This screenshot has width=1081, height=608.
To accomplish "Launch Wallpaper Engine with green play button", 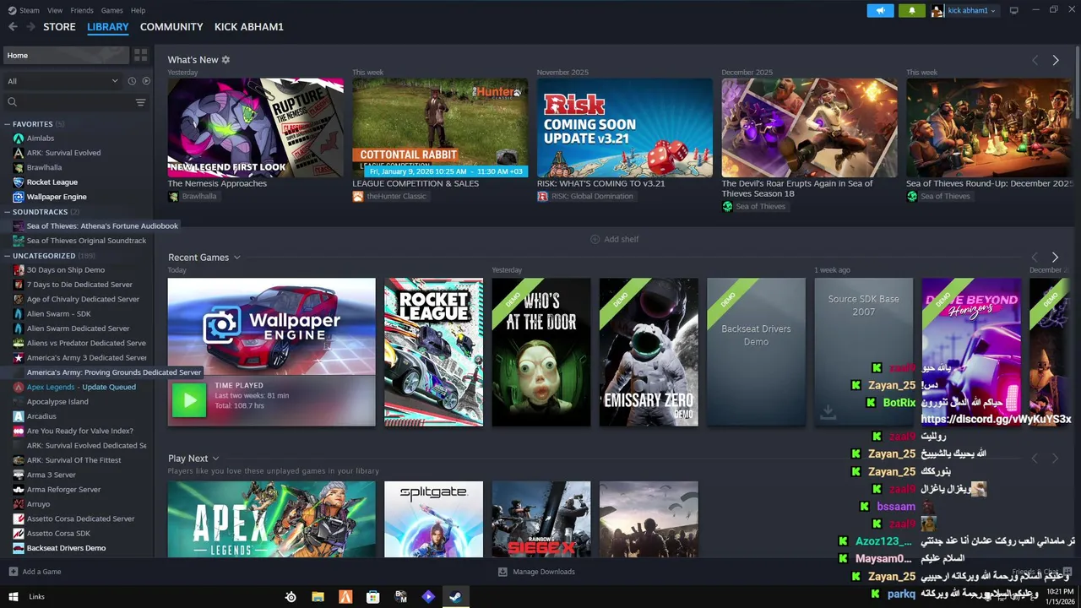I will tap(188, 400).
